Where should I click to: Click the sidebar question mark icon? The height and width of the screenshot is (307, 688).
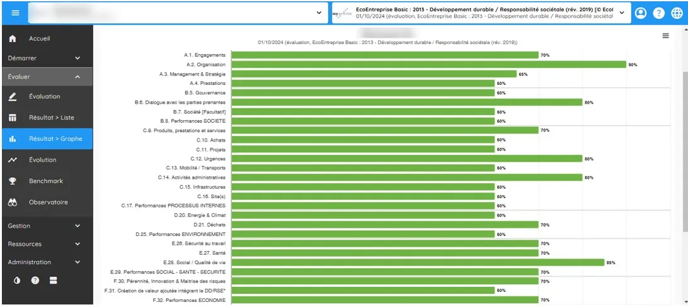[x=35, y=280]
